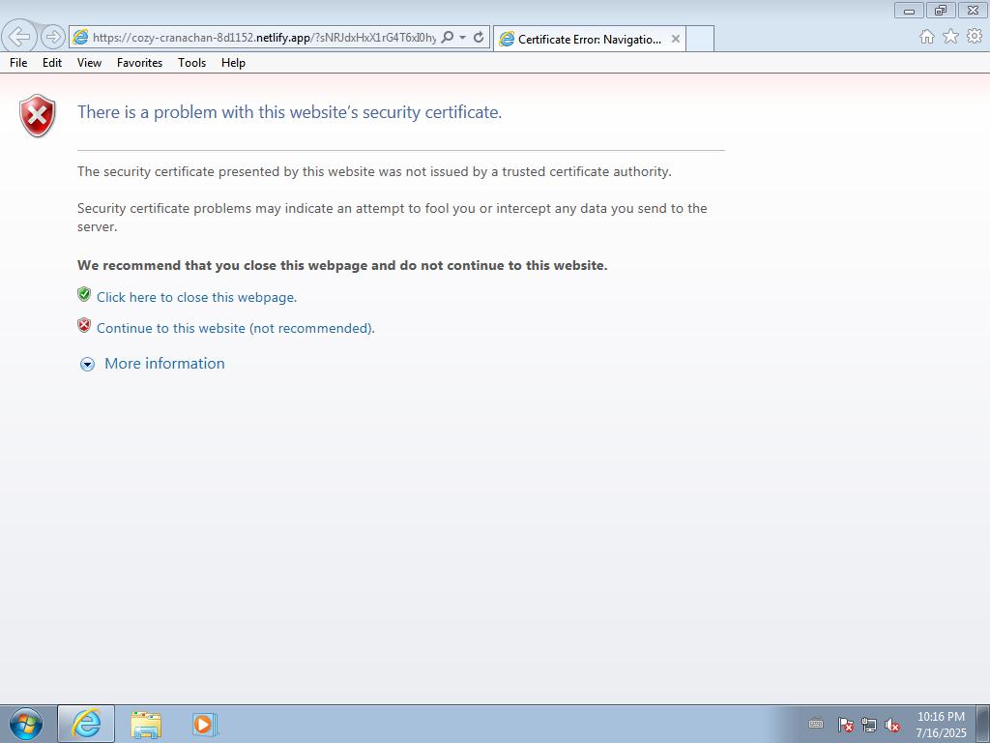
Task: Select the Certificate Error: Navigation tab
Action: pyautogui.click(x=590, y=39)
